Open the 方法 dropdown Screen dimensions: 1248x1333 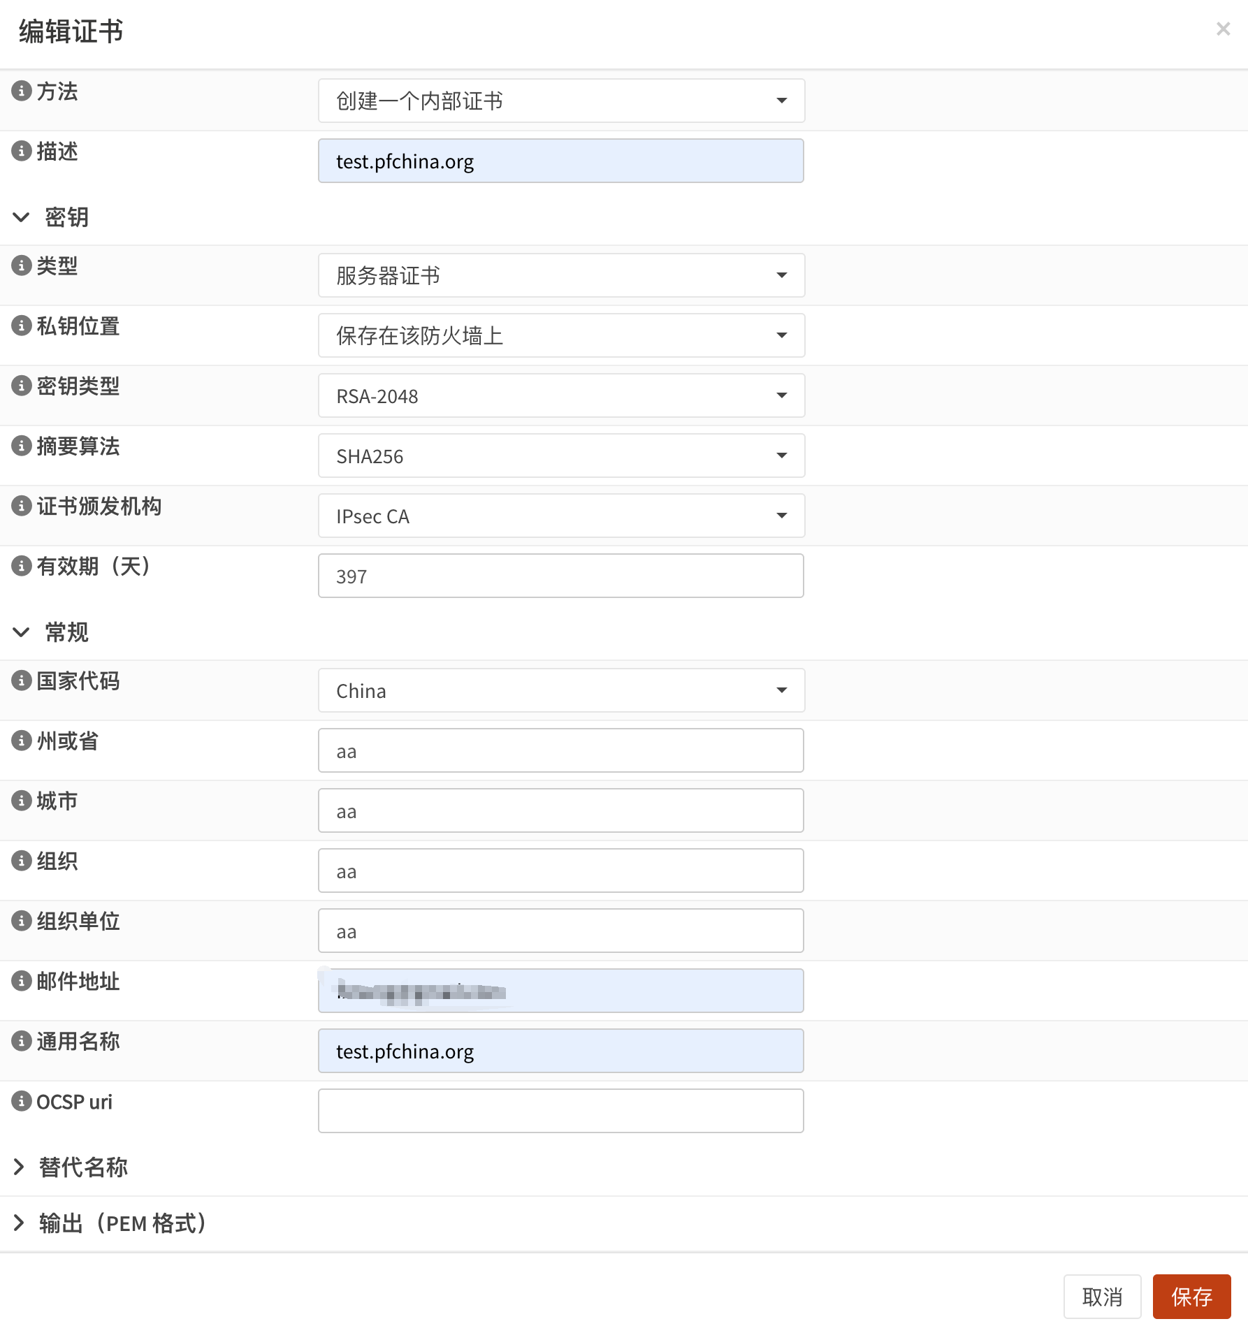(561, 101)
